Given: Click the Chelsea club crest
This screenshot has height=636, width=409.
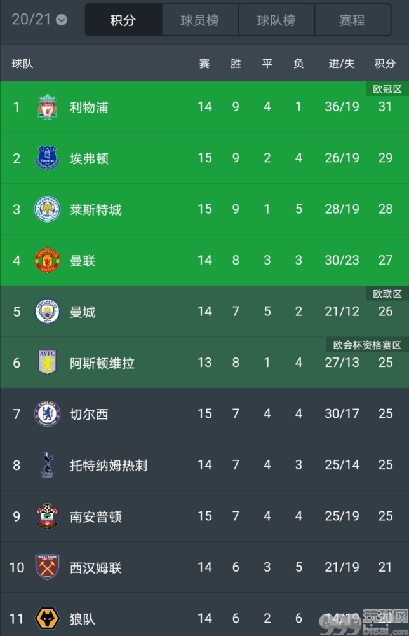Looking at the screenshot, I should (x=48, y=414).
